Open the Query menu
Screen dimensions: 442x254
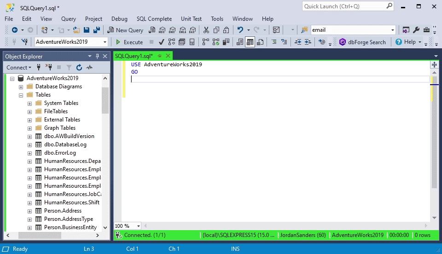click(x=68, y=19)
